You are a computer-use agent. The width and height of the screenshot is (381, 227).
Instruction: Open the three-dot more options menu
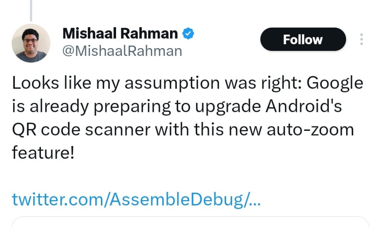361,40
